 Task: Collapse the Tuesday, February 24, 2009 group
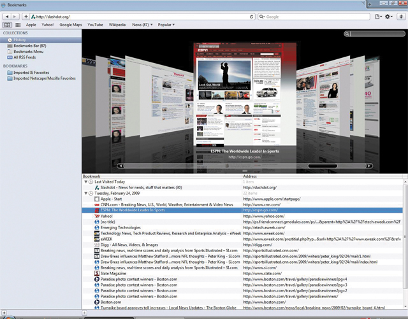(x=86, y=193)
